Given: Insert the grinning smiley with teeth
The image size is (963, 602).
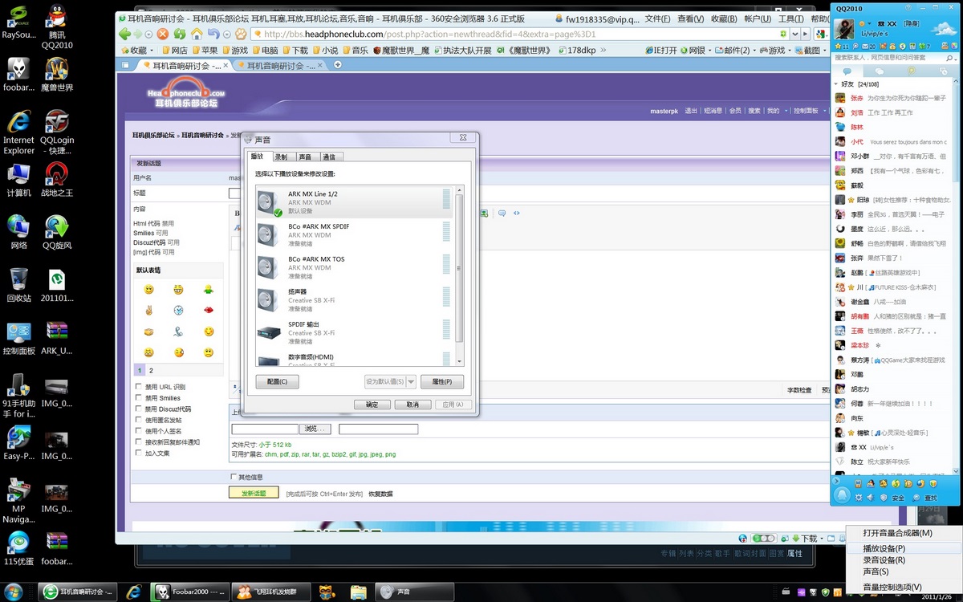Looking at the screenshot, I should click(x=177, y=289).
